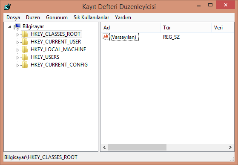
Task: Sort by the Ad column header
Action: (x=131, y=28)
